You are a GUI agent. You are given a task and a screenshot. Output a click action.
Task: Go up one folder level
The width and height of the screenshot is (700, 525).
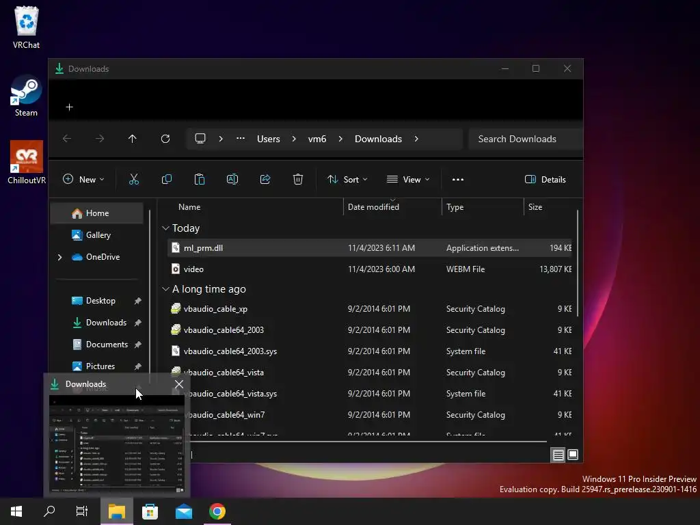coord(132,139)
